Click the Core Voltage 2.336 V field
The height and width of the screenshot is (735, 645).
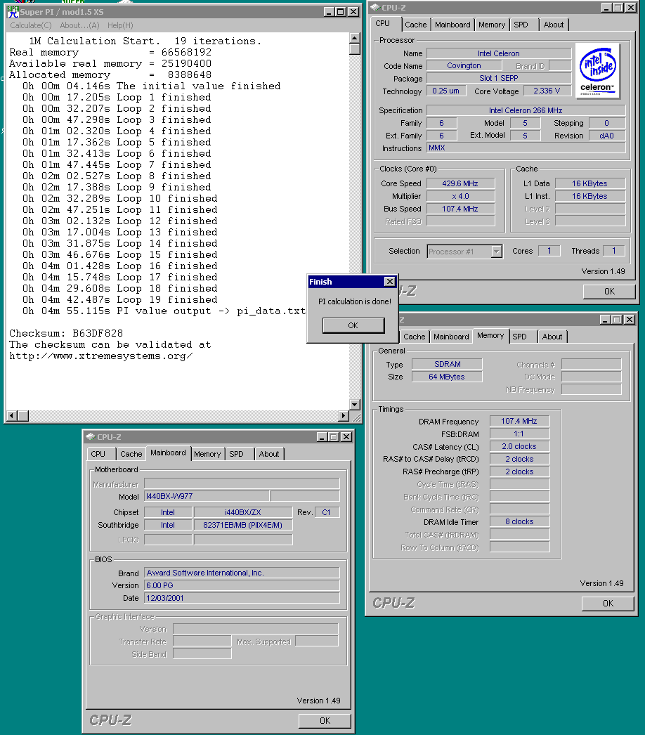[547, 91]
